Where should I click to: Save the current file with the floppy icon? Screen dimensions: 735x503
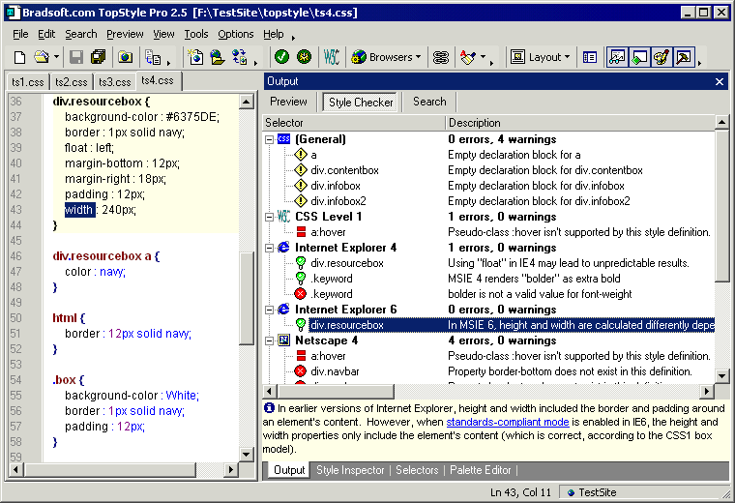[x=76, y=57]
